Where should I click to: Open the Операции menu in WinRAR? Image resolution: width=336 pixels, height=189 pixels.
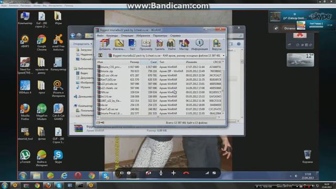point(127,36)
